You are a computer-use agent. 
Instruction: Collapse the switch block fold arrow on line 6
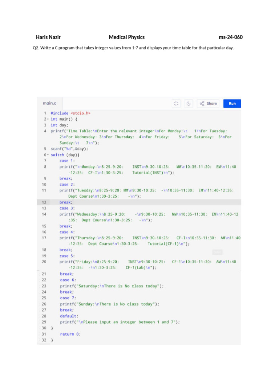(48, 155)
